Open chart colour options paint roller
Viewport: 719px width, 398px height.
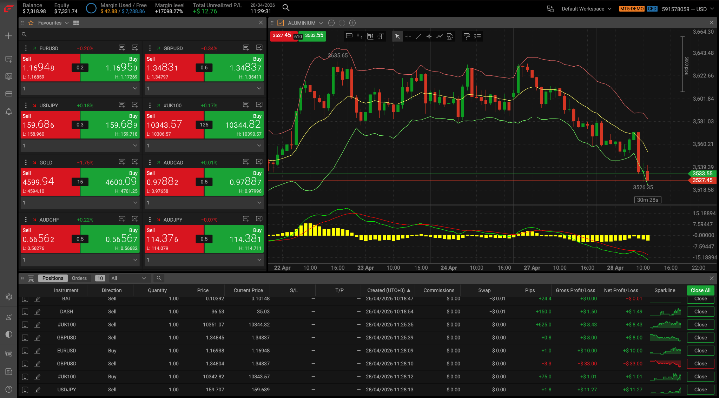(x=467, y=36)
